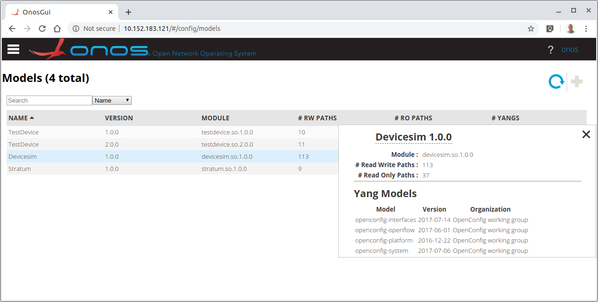Click the openconfig-interfaces yang model
Screen dimensions: 598x302
coord(386,220)
